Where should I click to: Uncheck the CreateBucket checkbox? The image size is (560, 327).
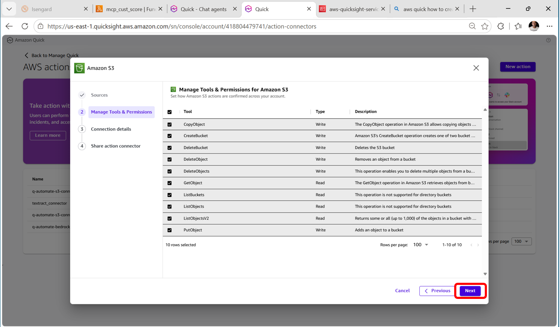pyautogui.click(x=170, y=136)
